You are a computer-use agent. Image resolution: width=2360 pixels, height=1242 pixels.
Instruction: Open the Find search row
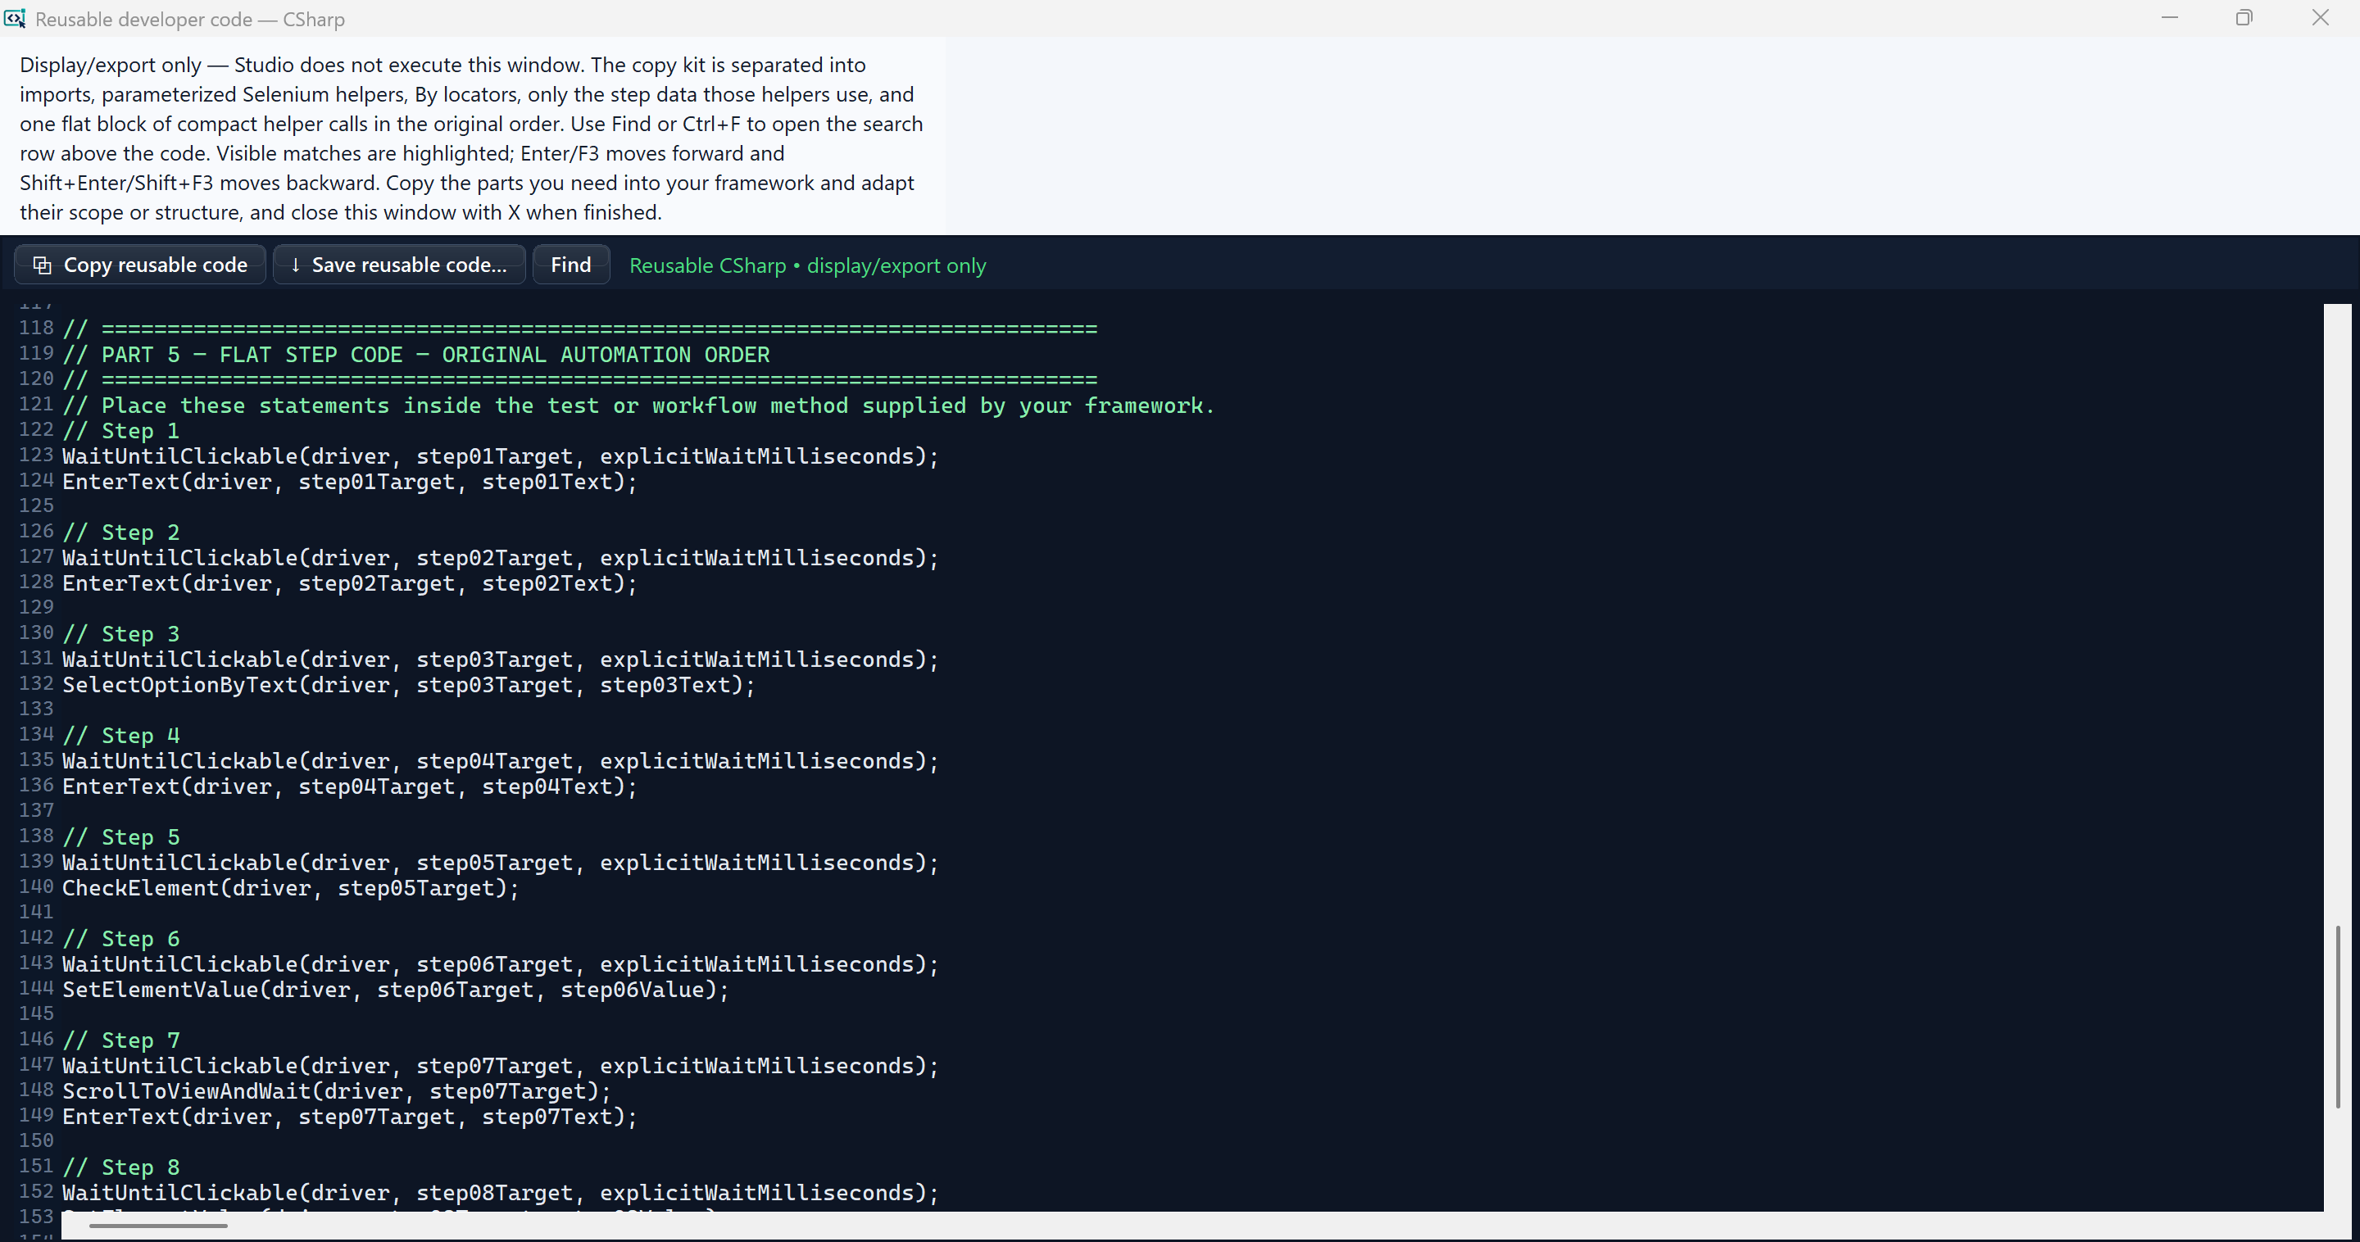[x=571, y=265]
